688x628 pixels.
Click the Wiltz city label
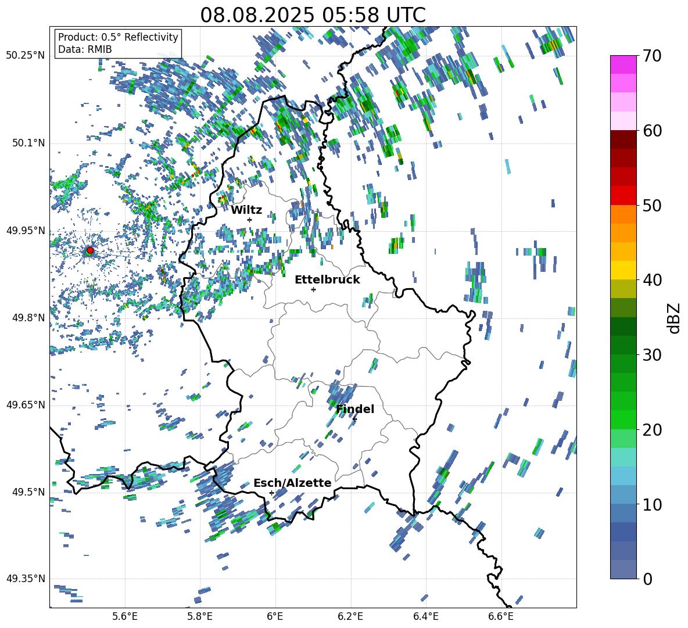[246, 210]
